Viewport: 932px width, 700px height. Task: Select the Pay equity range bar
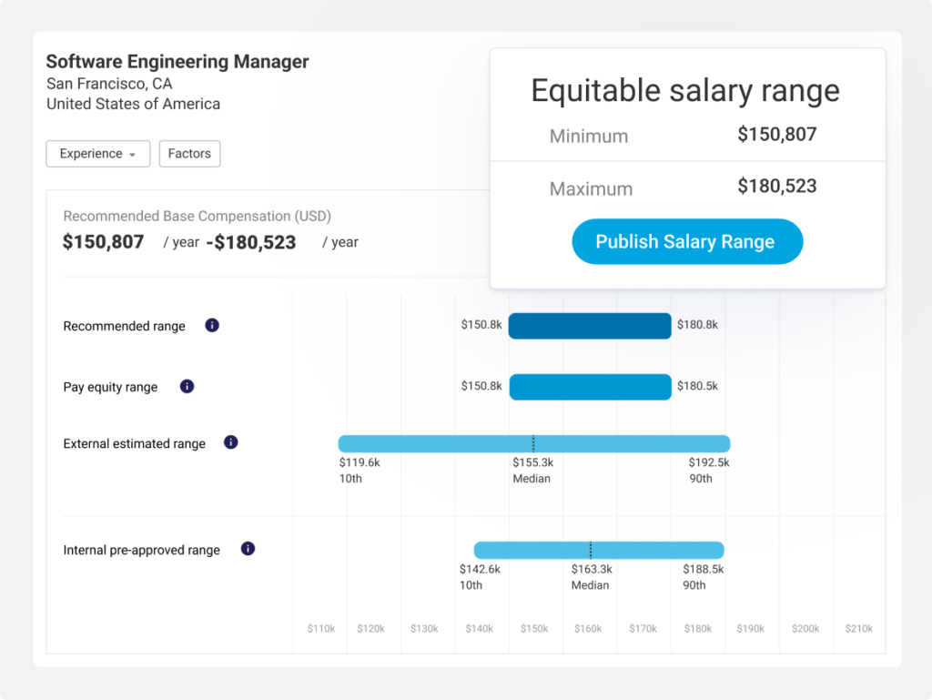590,386
